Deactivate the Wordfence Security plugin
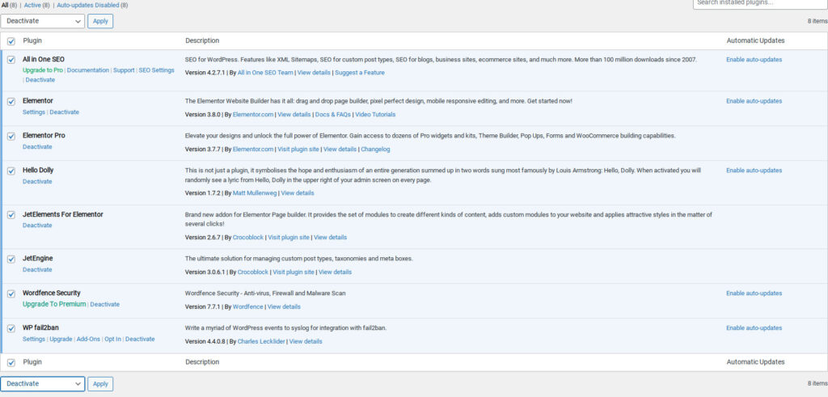The height and width of the screenshot is (397, 828). (105, 305)
